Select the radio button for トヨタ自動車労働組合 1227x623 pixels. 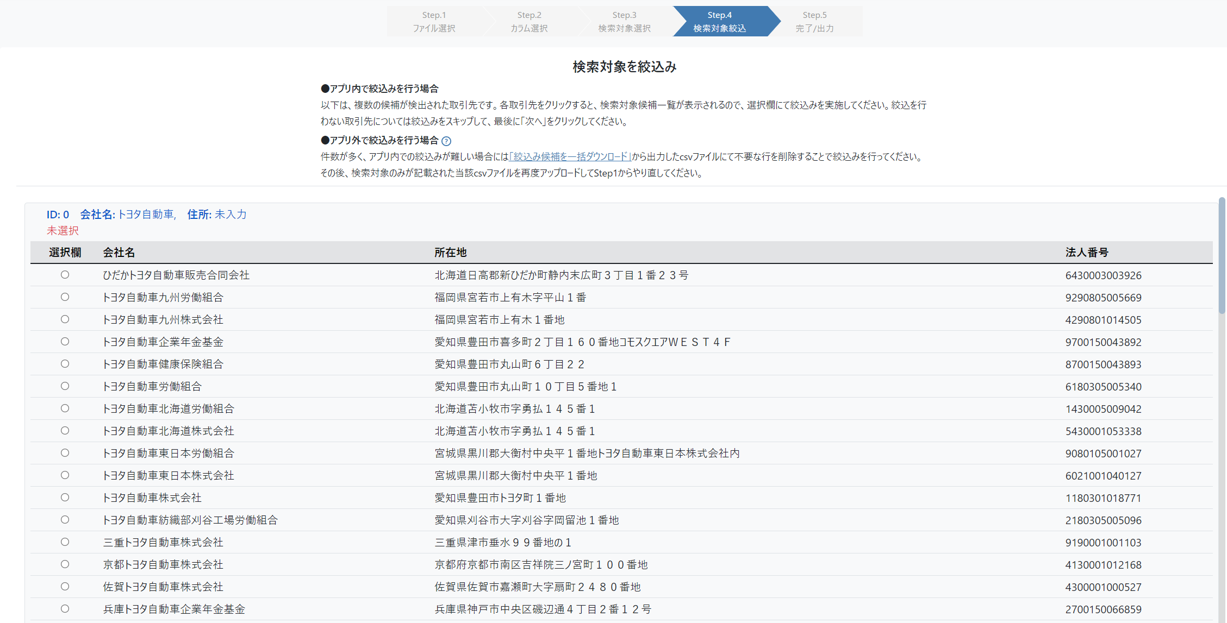[65, 386]
